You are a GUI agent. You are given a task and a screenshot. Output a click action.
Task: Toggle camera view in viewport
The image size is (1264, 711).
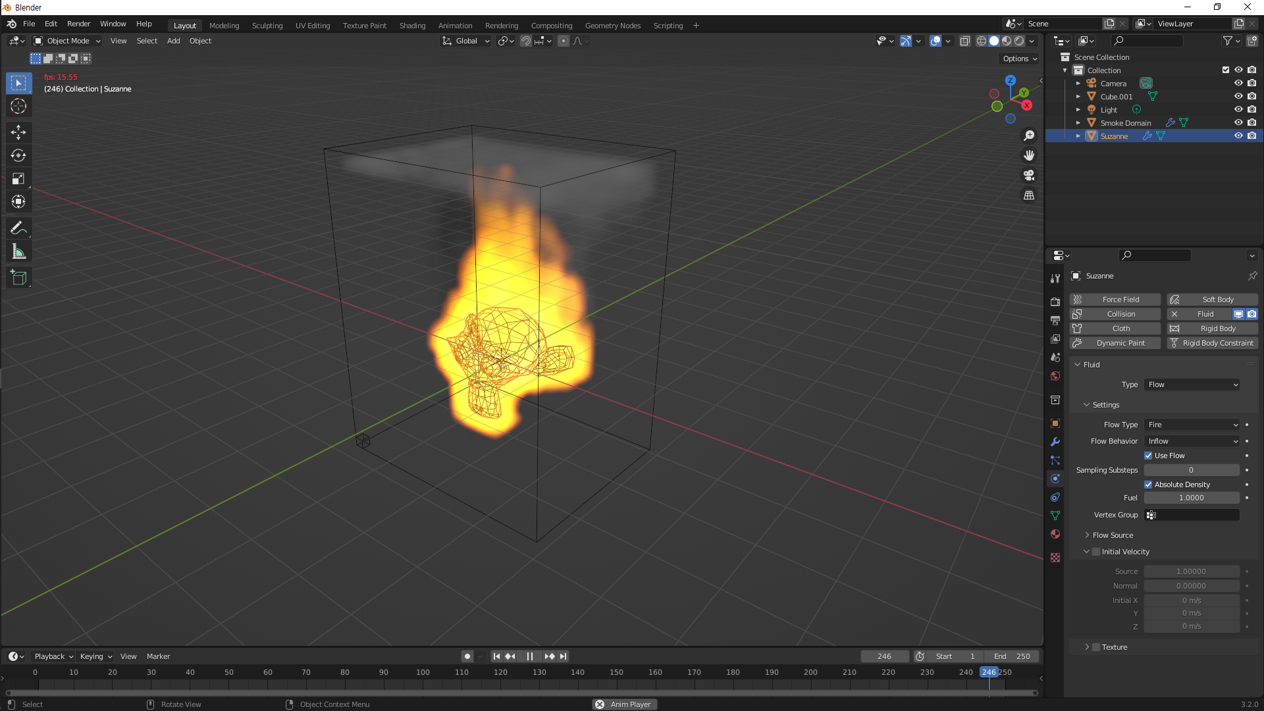coord(1029,176)
